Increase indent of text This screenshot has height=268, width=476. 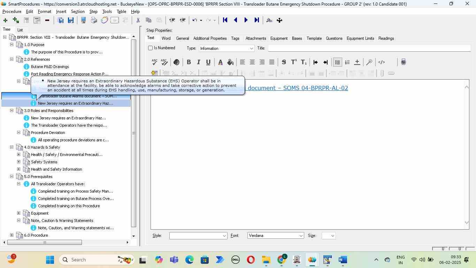point(315,62)
